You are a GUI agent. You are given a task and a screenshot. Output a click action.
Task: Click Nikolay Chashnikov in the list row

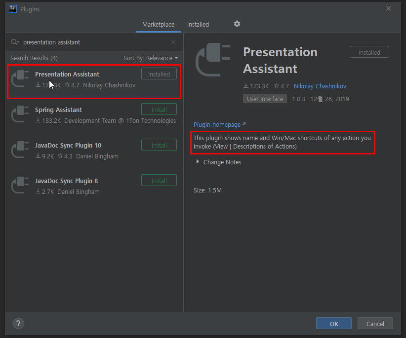(x=109, y=85)
